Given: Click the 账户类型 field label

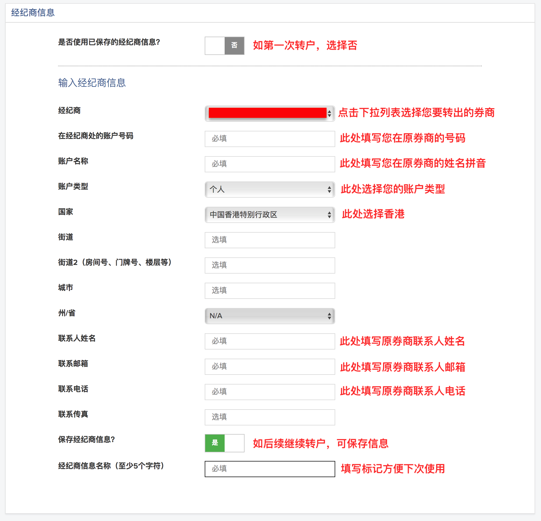Looking at the screenshot, I should (73, 187).
